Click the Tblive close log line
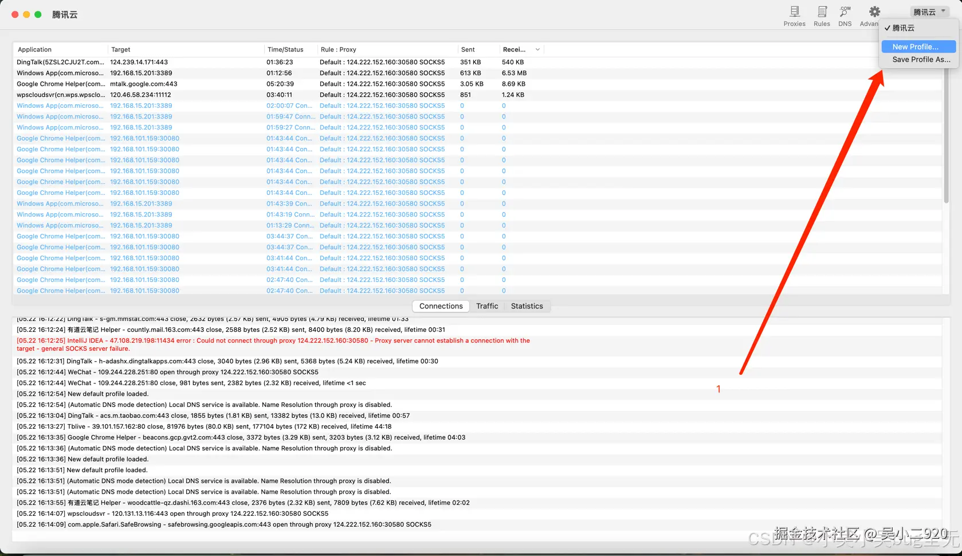 (x=204, y=426)
